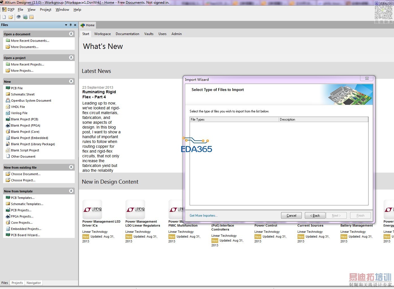Viewport: 394px width, 289px height.
Task: Click the chip-shaped device view toolbar icon
Action: point(18,17)
